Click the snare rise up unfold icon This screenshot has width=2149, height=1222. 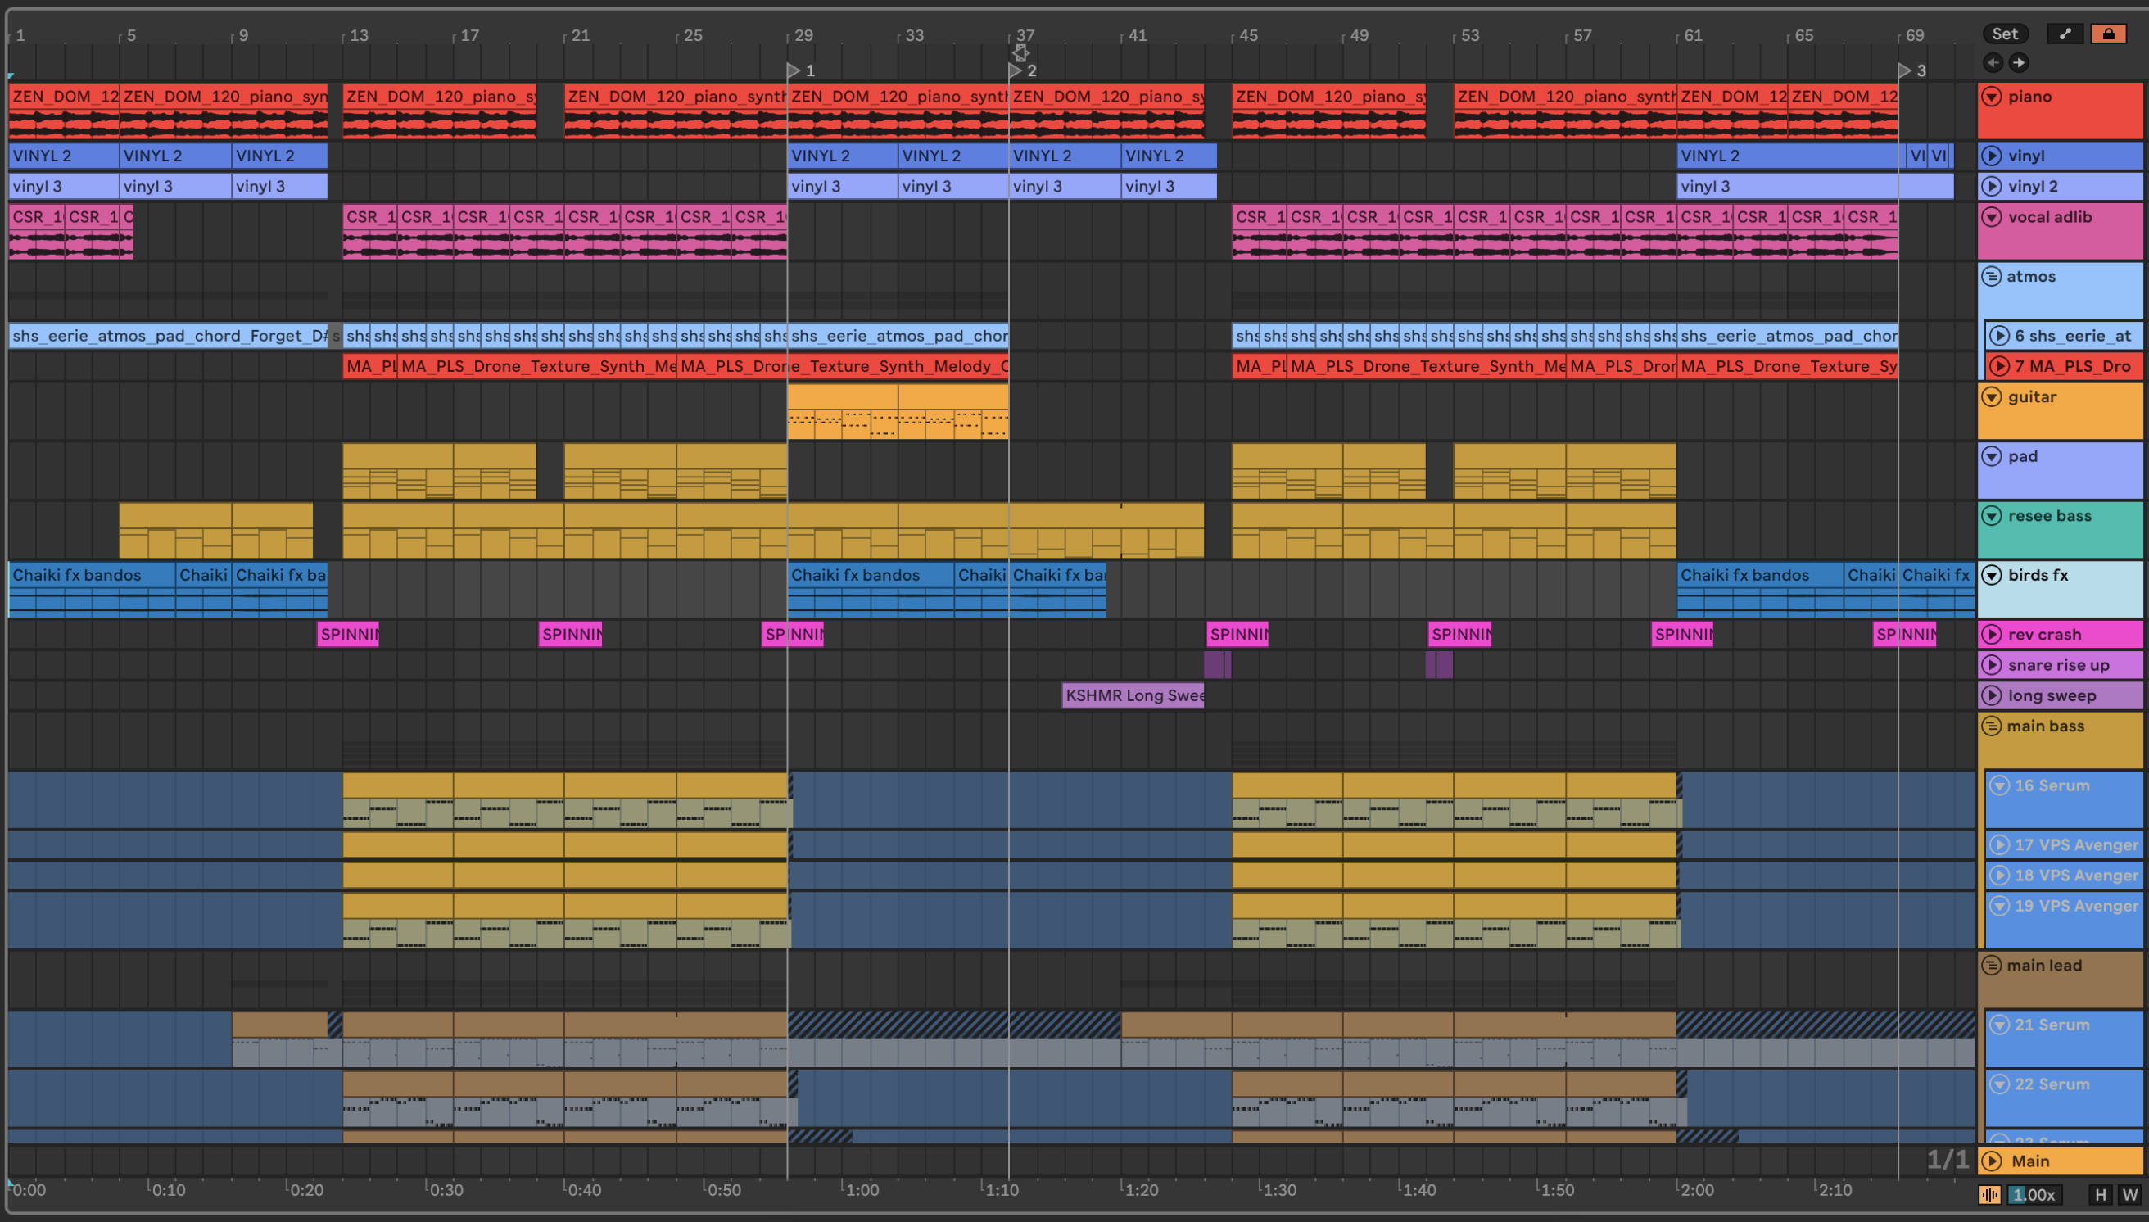coord(1991,665)
